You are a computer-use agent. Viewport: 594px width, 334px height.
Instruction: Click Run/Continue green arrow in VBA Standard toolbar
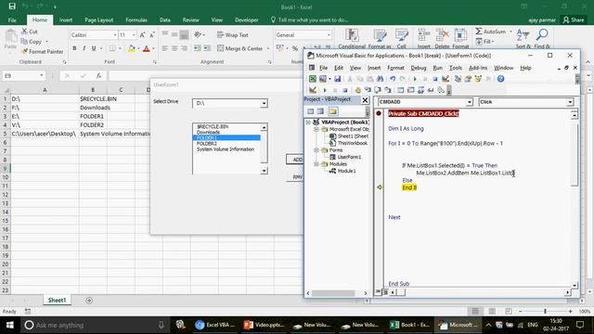[x=415, y=79]
